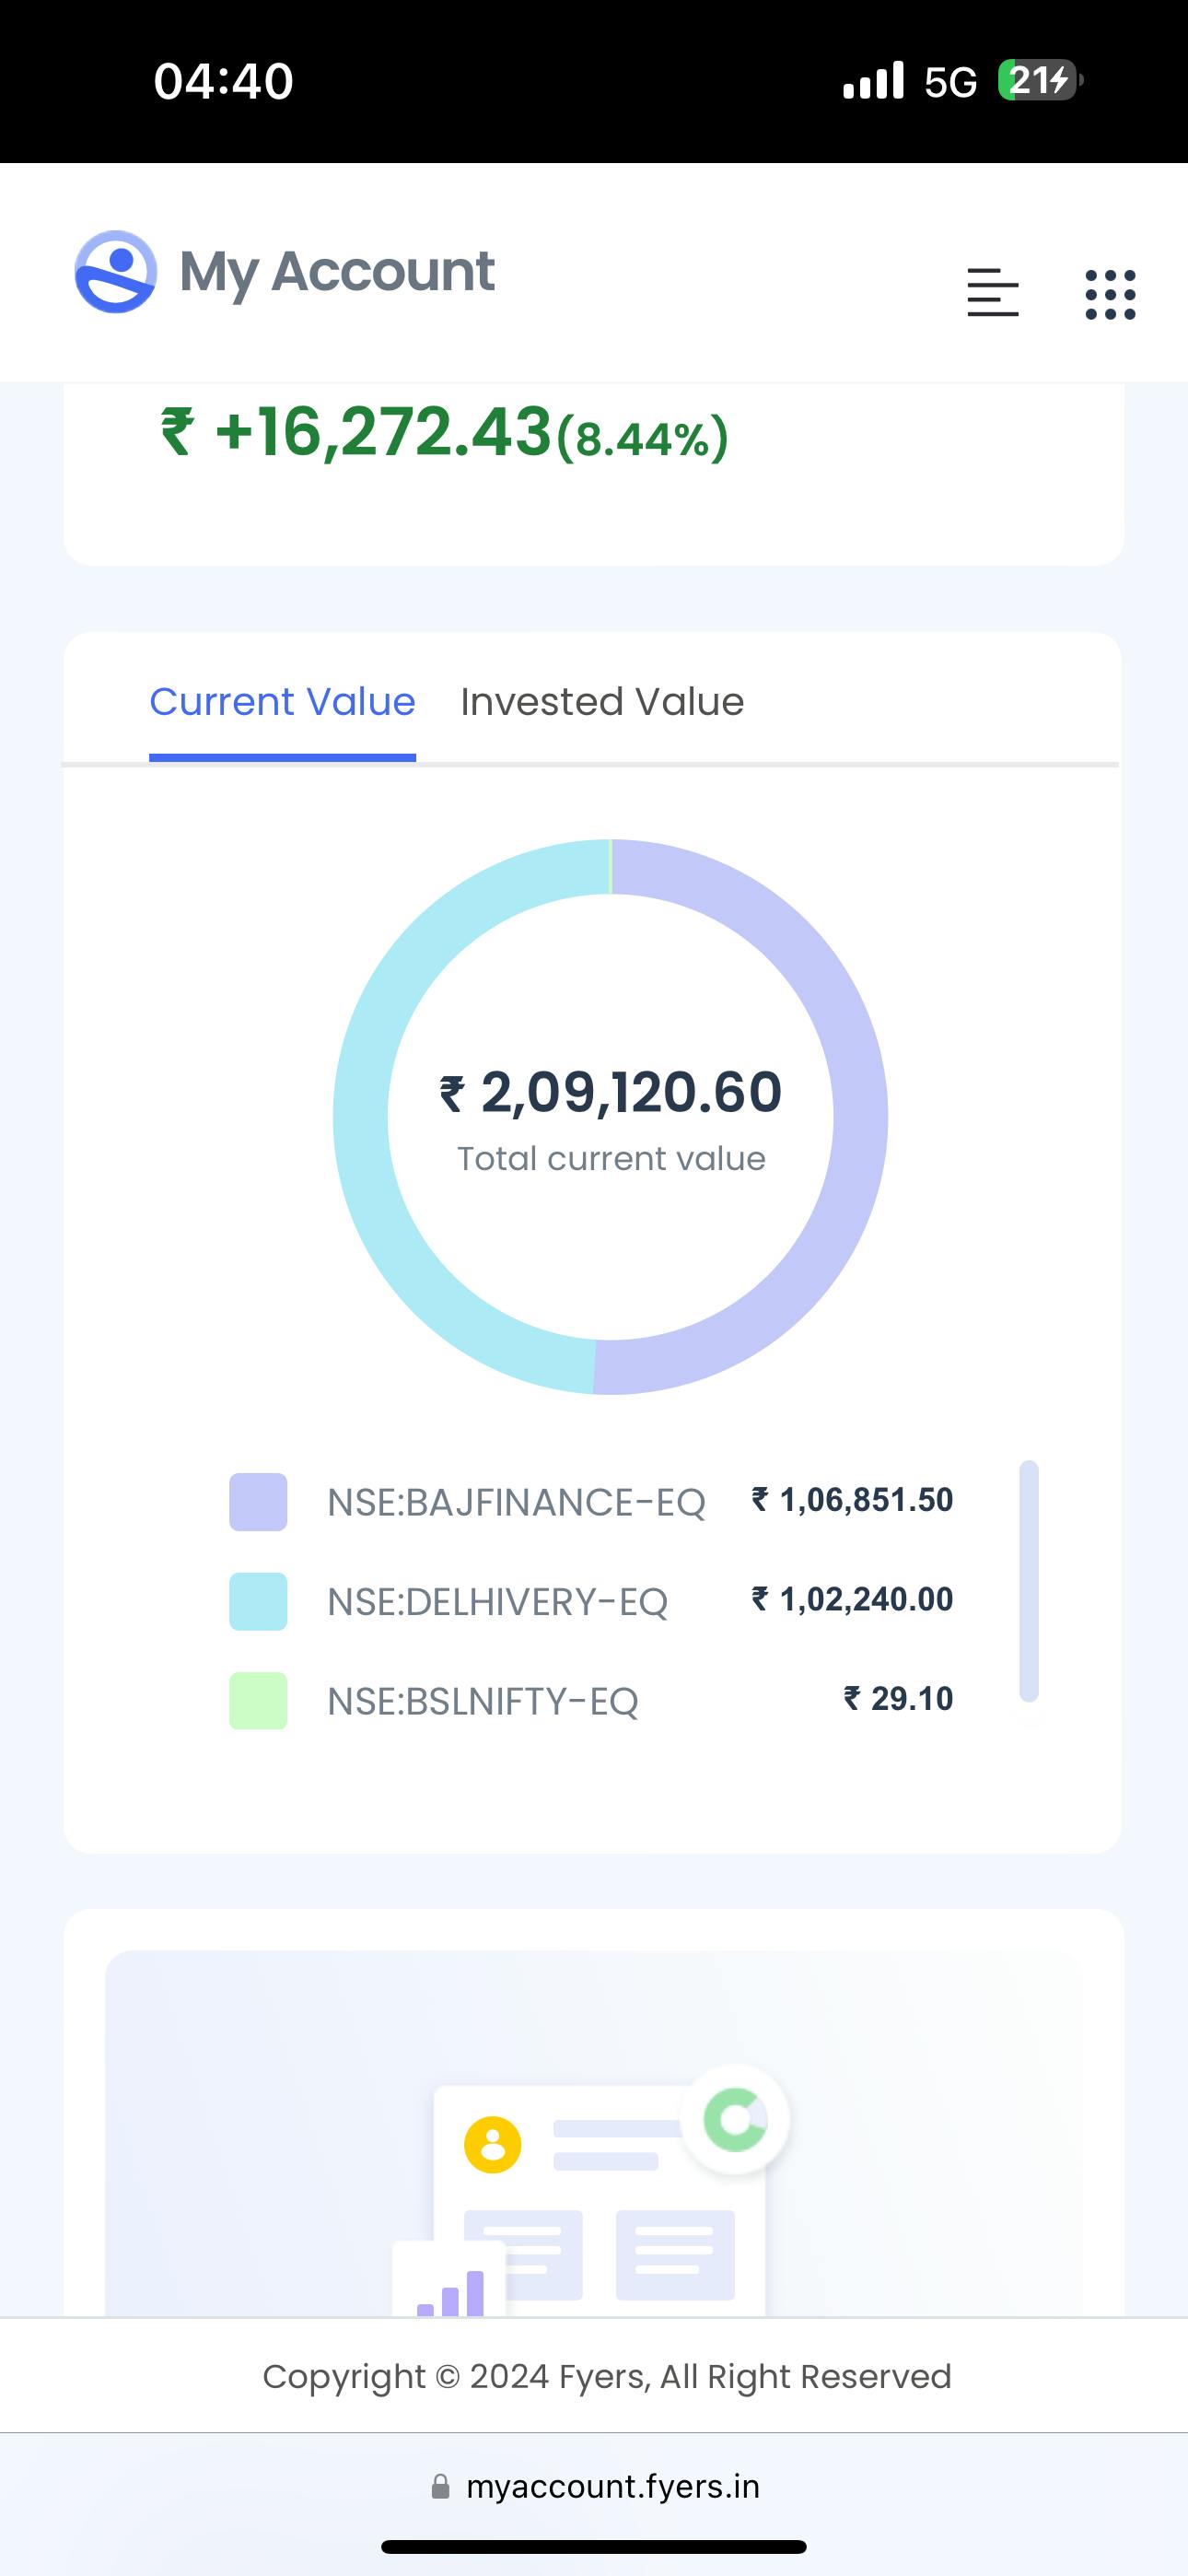Click the holdings legend scrollbar
This screenshot has width=1188, height=2576.
1029,1580
